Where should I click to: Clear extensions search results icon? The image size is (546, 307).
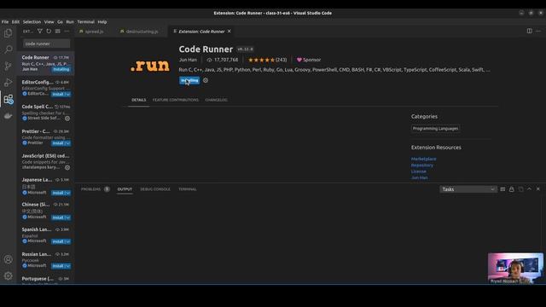(x=58, y=32)
